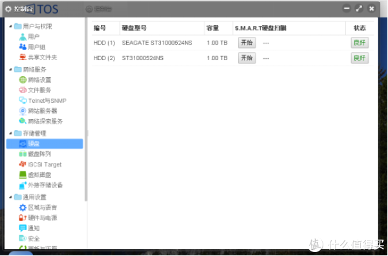This screenshot has height=256, width=388.
Task: Open the 外接存储设备 external storage icon
Action: [23, 185]
